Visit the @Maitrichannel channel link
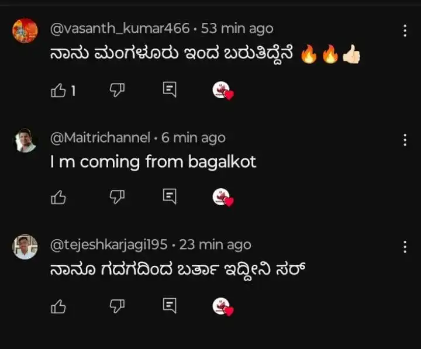This screenshot has height=349, width=421. [x=100, y=138]
